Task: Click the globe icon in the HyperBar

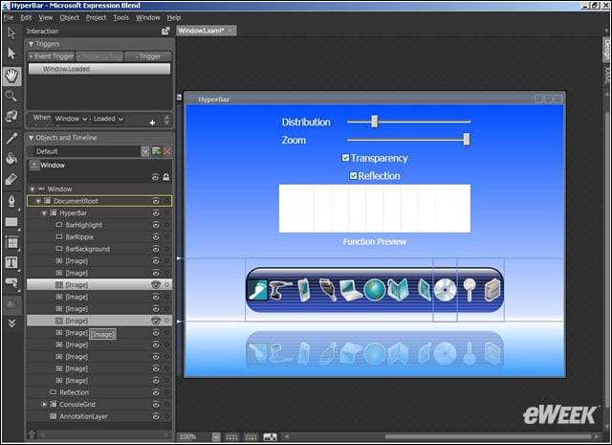Action: [x=374, y=290]
